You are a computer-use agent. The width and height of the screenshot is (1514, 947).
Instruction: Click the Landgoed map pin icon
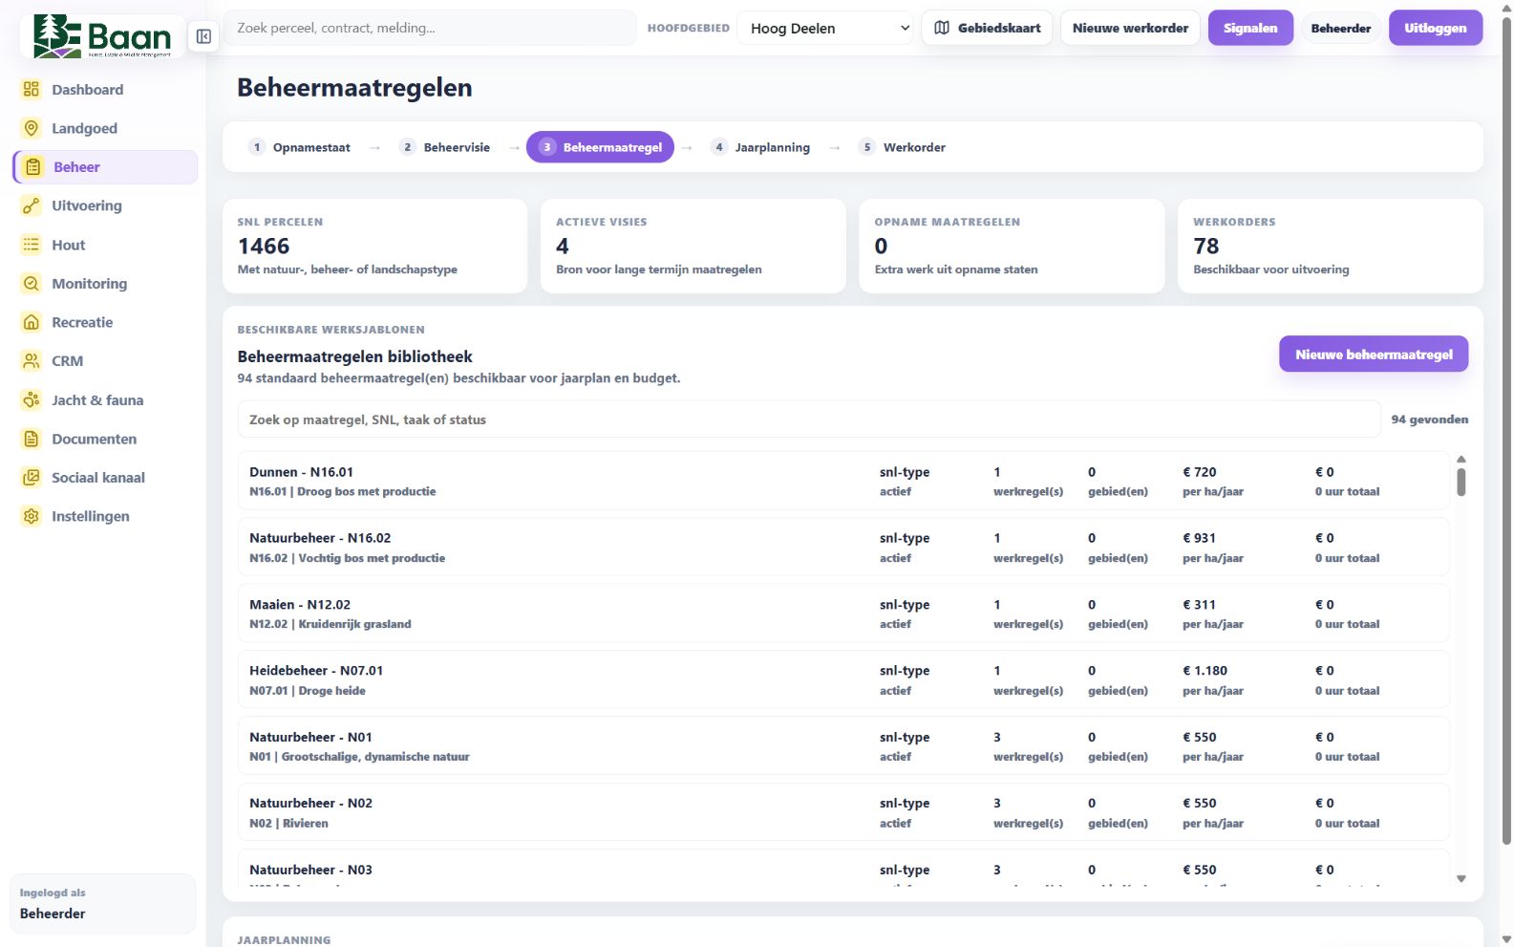(x=32, y=128)
